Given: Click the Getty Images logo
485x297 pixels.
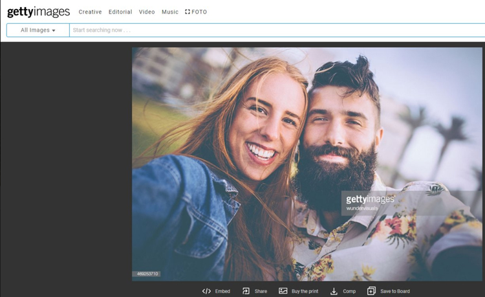Looking at the screenshot, I should click(38, 12).
